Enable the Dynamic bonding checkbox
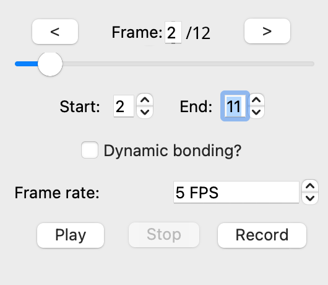The image size is (328, 285). 90,150
